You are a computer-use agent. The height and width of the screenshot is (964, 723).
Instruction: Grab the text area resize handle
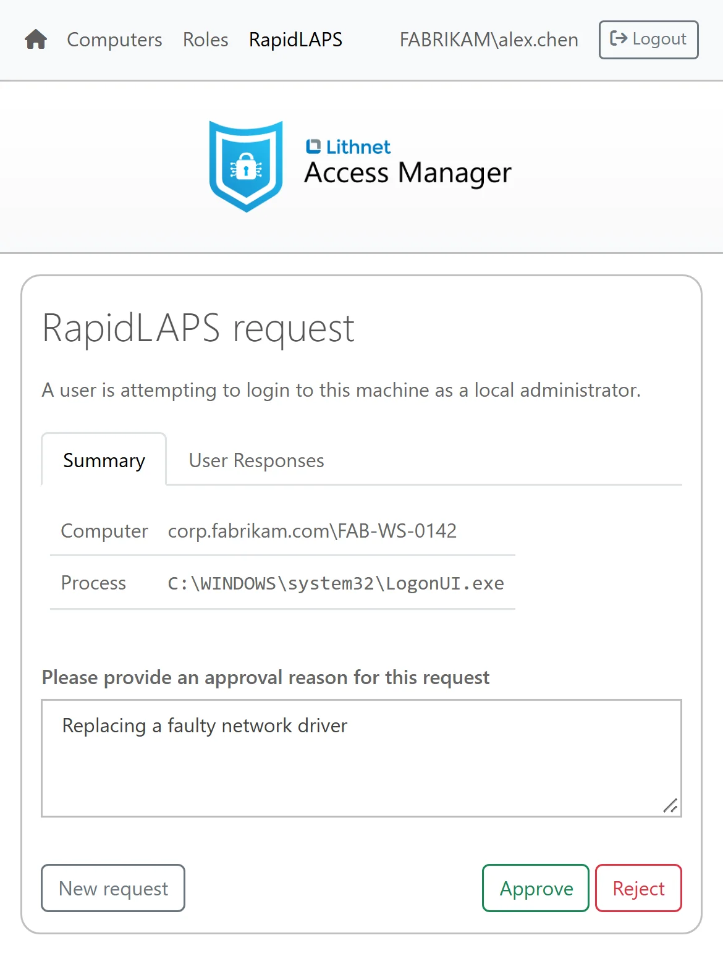pos(670,806)
